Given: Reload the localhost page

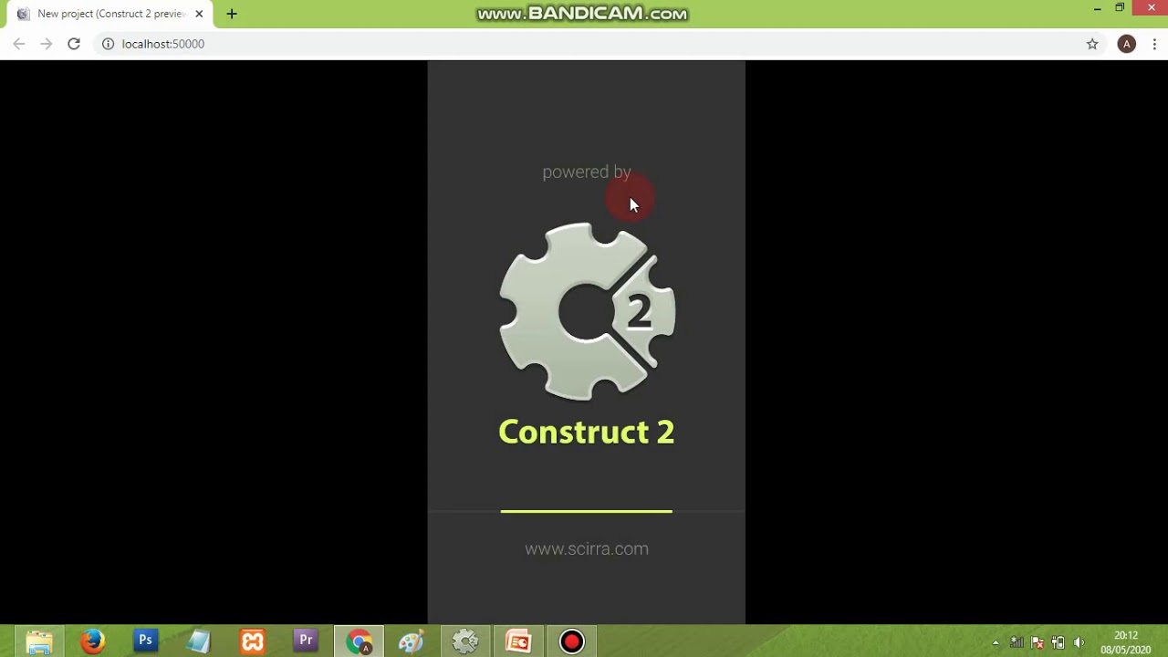Looking at the screenshot, I should [74, 44].
